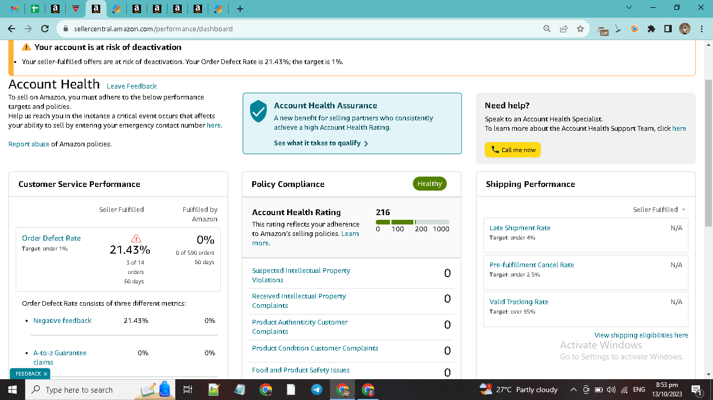Switch to the green plus icon tab

tap(34, 9)
